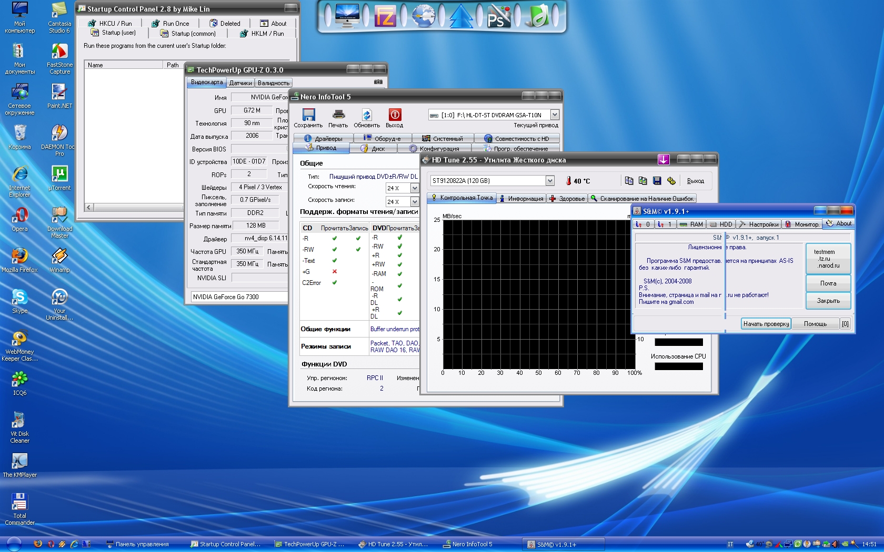
Task: Open the current drive dropdown in Nero InfoTool
Action: [x=554, y=115]
